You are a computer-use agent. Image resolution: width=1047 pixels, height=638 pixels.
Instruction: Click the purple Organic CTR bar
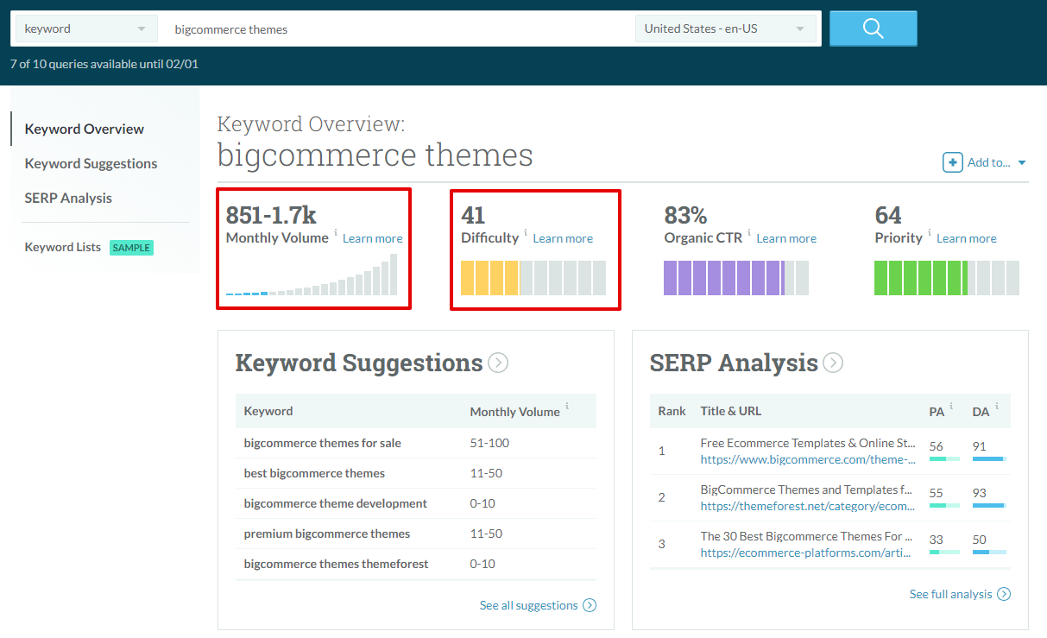(x=736, y=278)
